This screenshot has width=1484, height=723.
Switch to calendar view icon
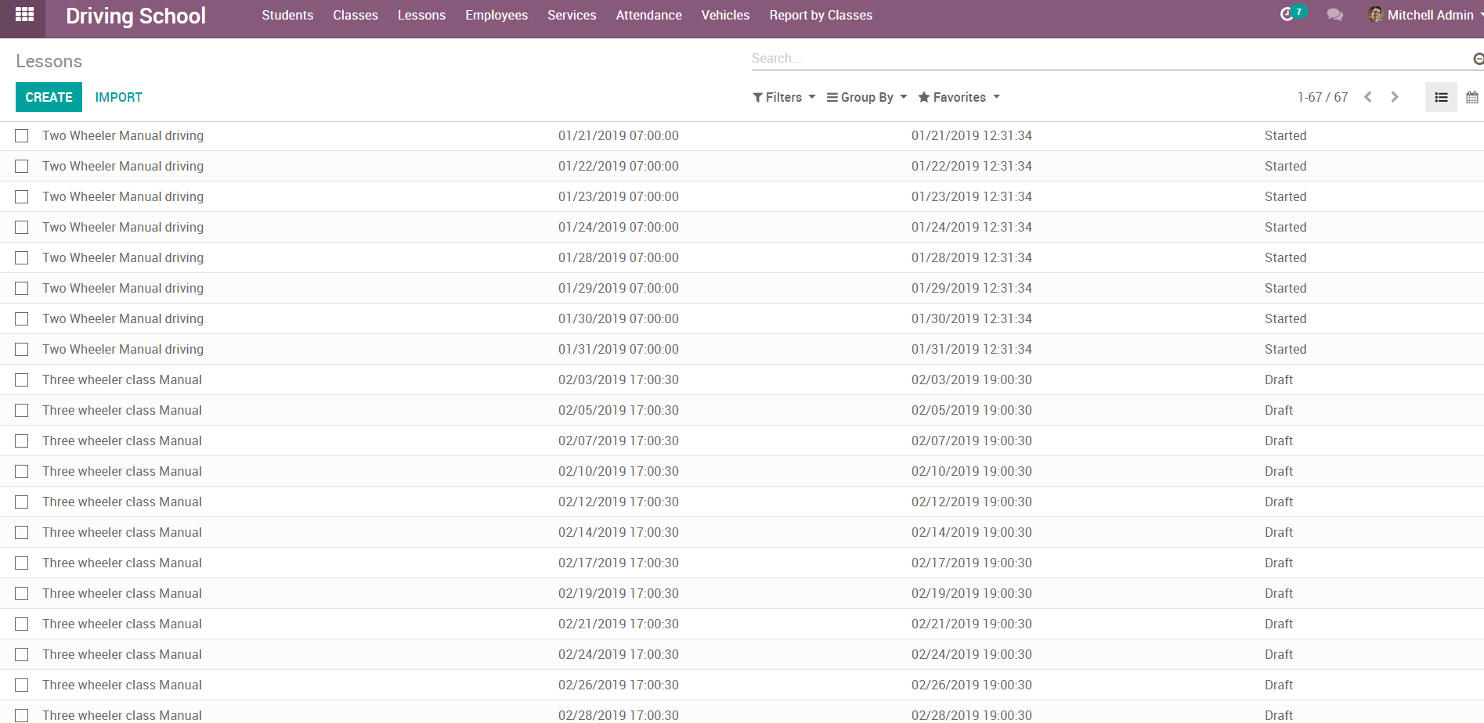(1471, 97)
